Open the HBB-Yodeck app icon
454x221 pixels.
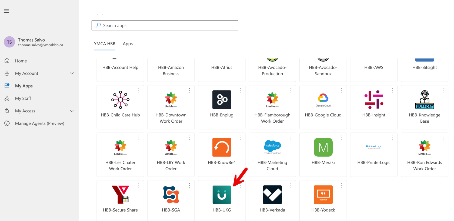point(323,195)
